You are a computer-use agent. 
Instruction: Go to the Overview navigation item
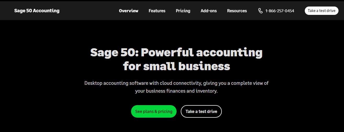tap(128, 11)
